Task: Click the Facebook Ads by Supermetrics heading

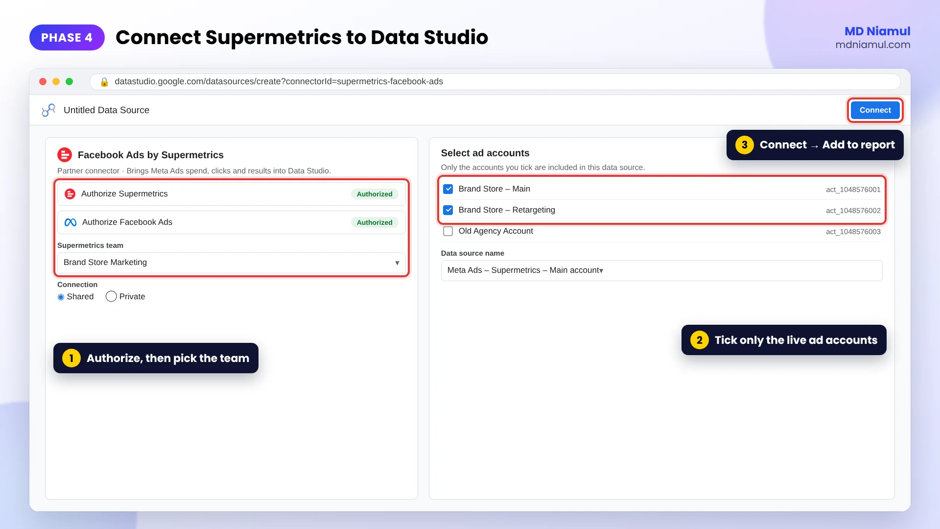Action: (x=151, y=155)
